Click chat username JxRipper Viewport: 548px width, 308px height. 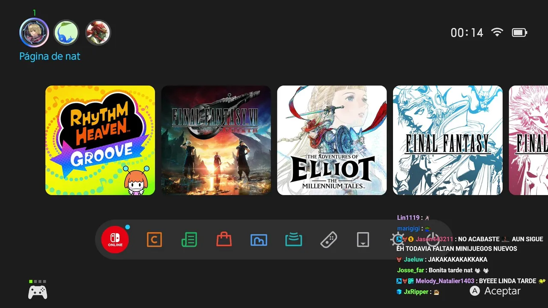coord(416,292)
